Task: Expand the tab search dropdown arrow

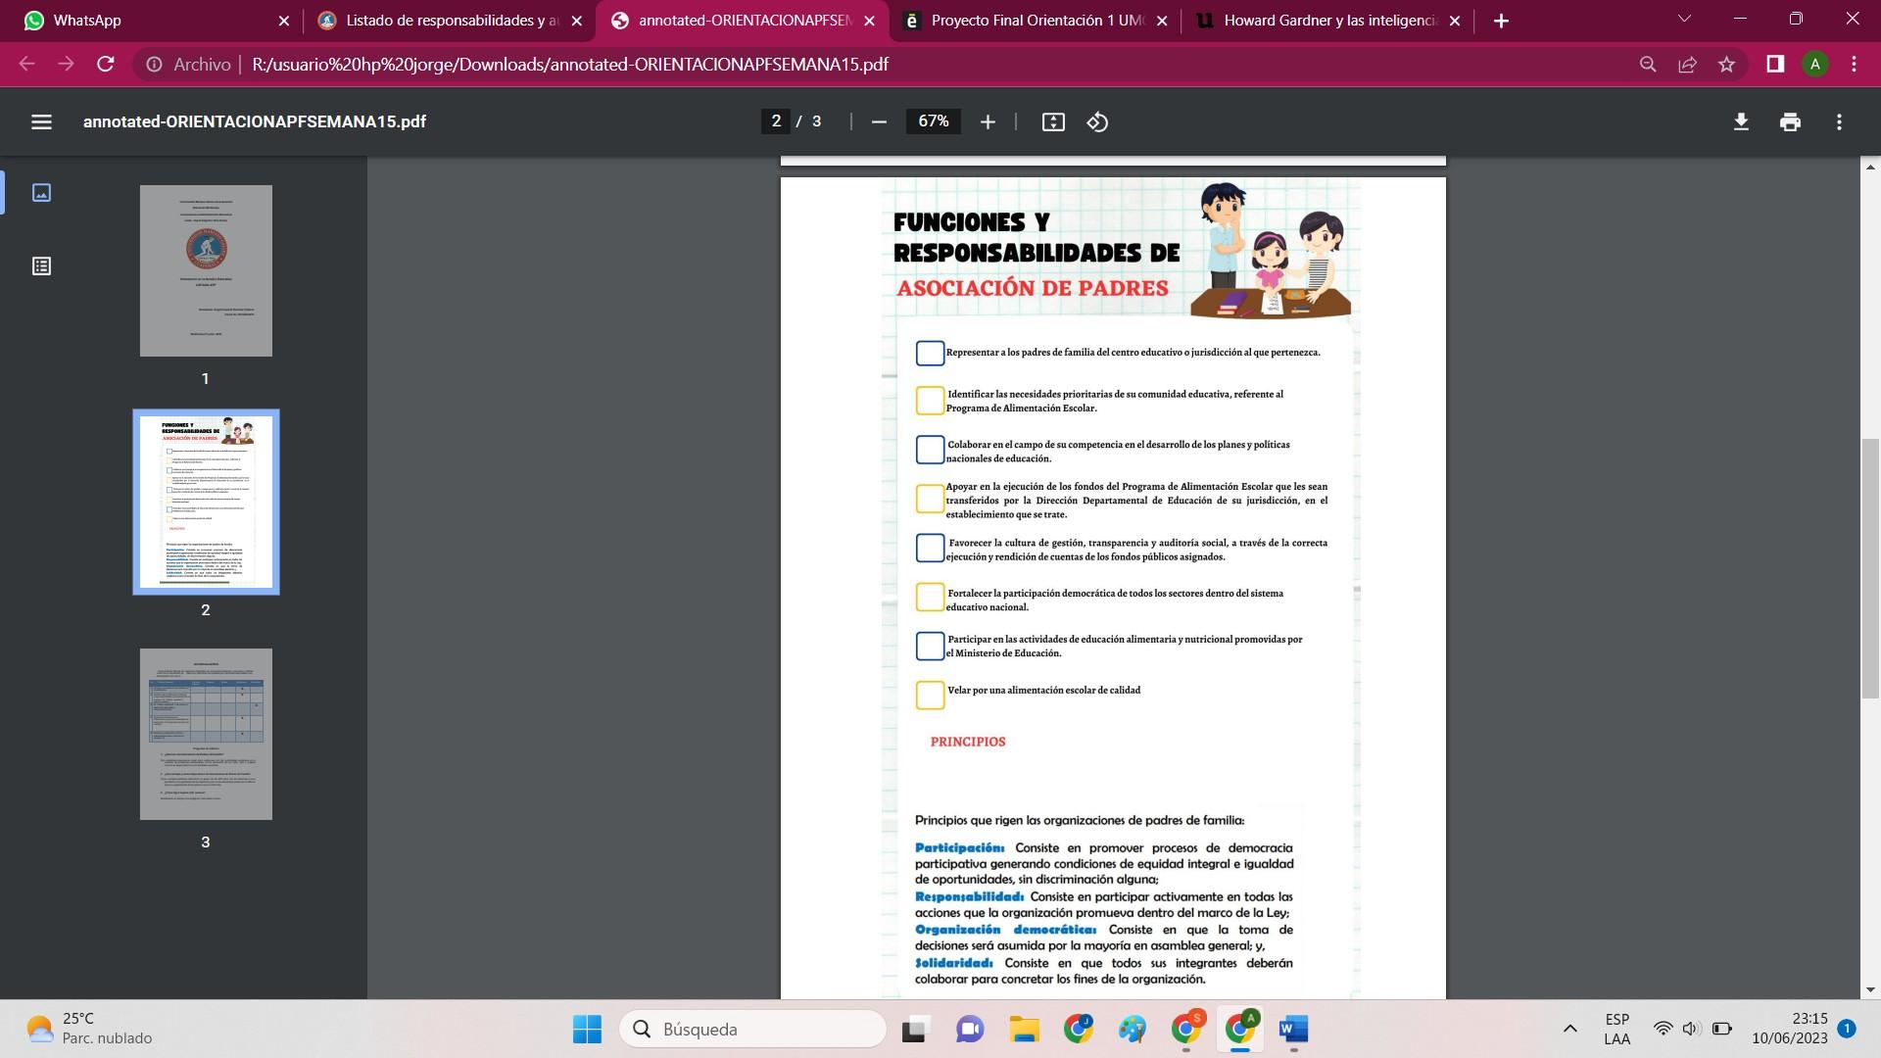Action: [x=1684, y=20]
